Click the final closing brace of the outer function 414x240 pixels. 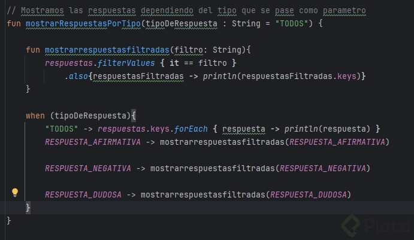click(x=9, y=220)
